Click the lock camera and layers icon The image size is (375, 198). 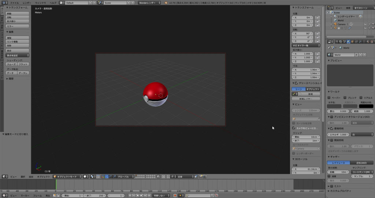(x=159, y=176)
